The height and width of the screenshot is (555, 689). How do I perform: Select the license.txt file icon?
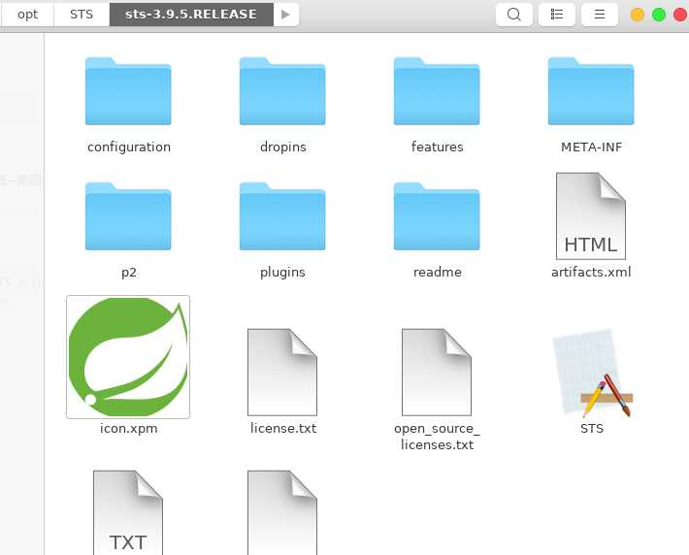point(282,373)
